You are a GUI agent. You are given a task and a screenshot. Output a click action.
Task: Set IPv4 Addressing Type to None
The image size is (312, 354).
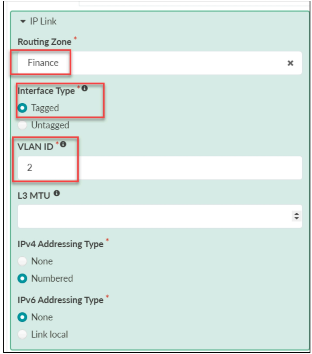[x=23, y=261]
